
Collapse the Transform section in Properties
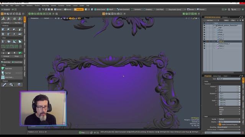pyautogui.click(x=207, y=84)
